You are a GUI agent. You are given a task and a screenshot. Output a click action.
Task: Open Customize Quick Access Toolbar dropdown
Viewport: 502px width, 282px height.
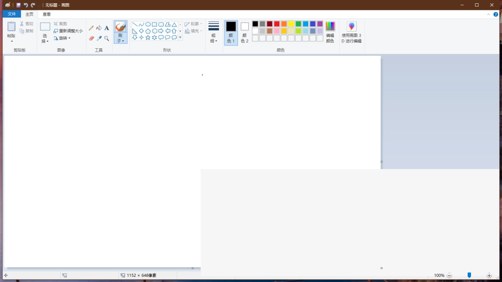tap(39, 6)
